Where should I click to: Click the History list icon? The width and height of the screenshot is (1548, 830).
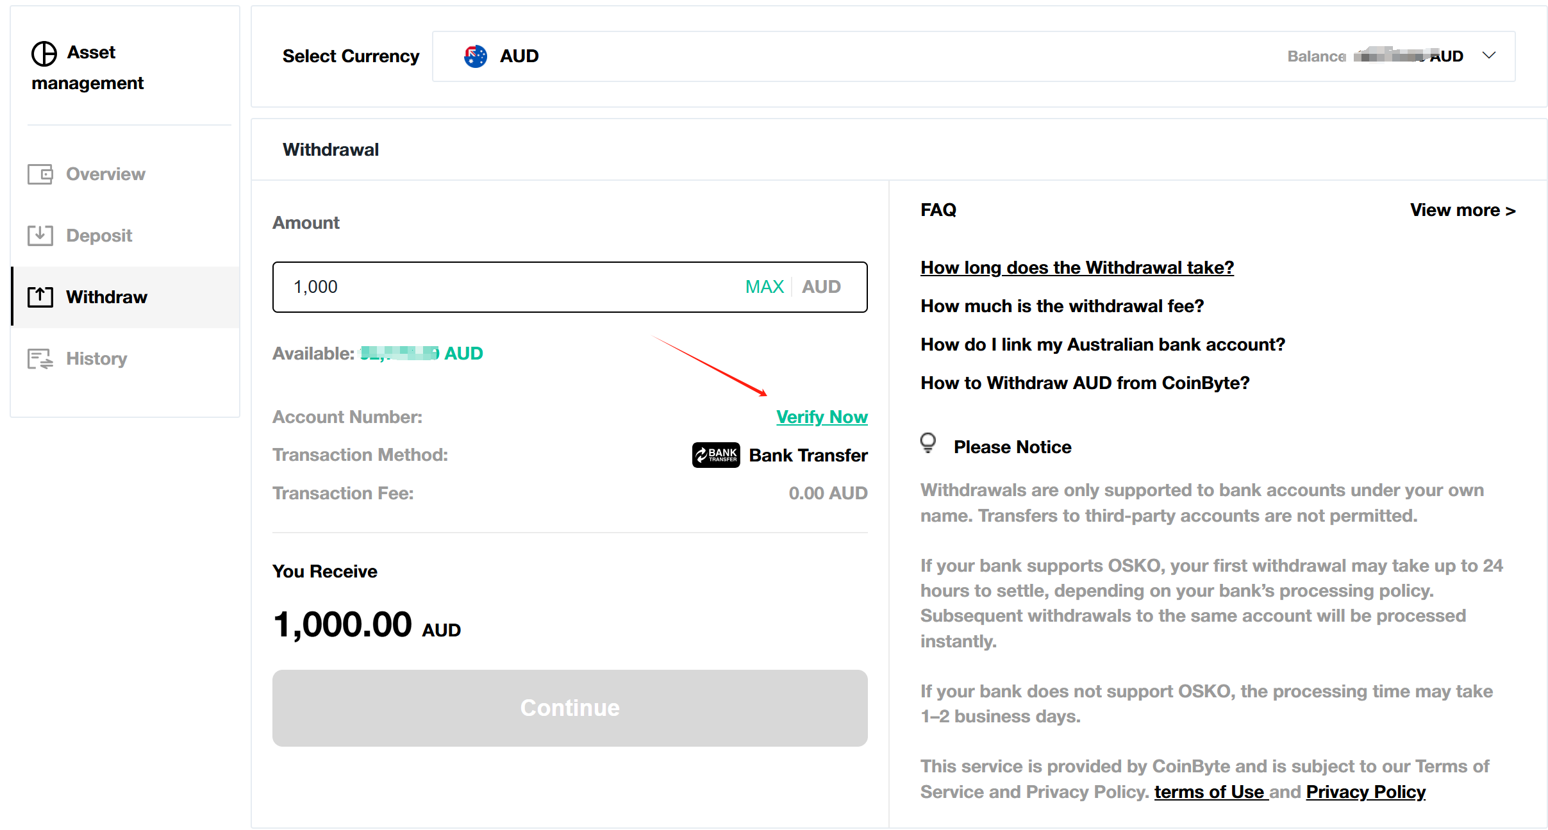[40, 358]
